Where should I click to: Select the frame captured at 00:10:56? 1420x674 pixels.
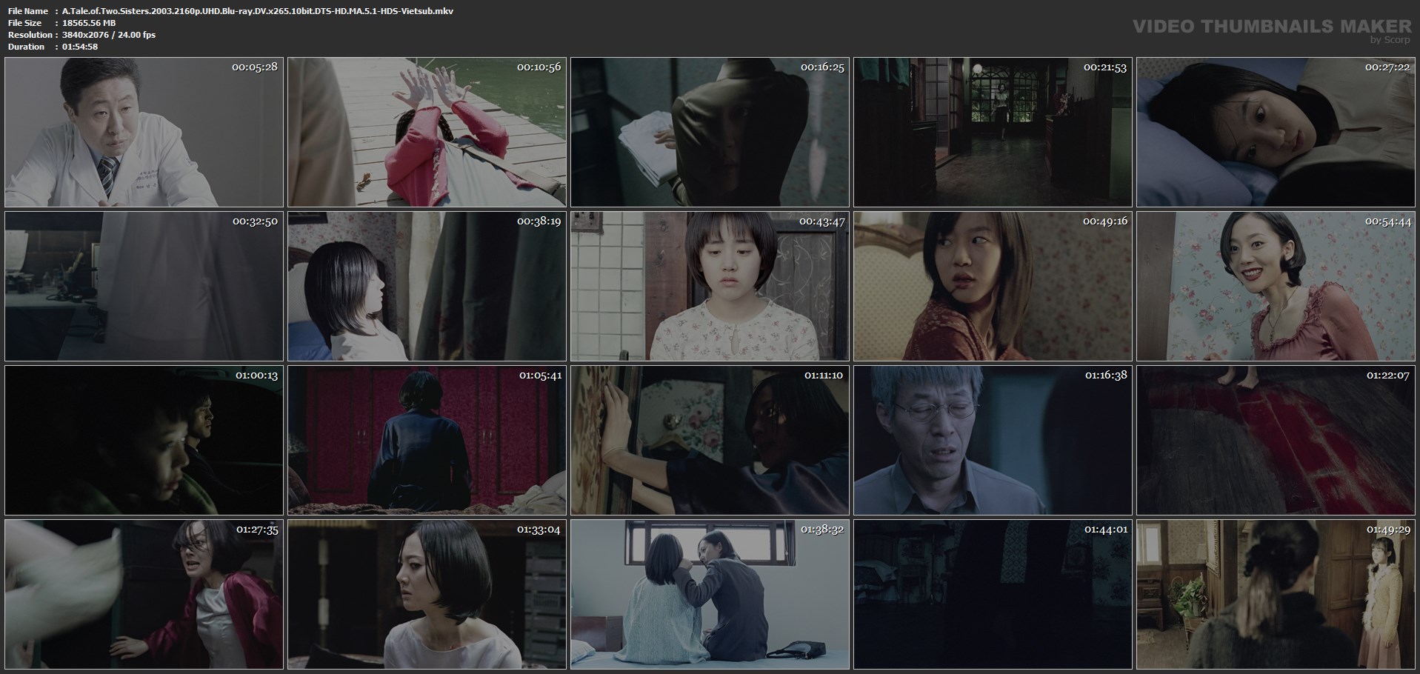[427, 132]
